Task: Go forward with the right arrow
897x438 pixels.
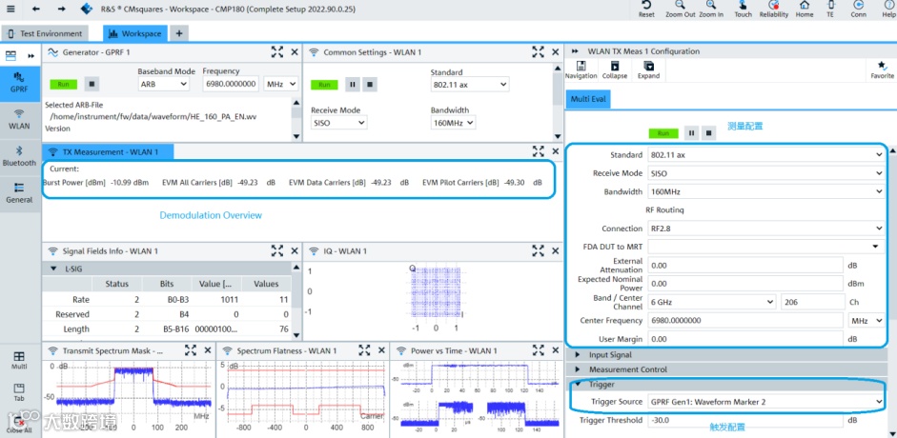Action: (62, 10)
